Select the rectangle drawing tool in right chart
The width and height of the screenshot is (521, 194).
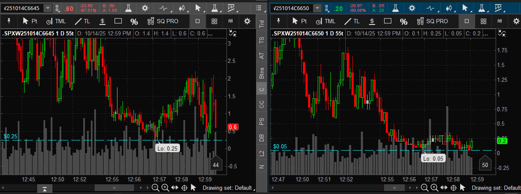(x=388, y=21)
